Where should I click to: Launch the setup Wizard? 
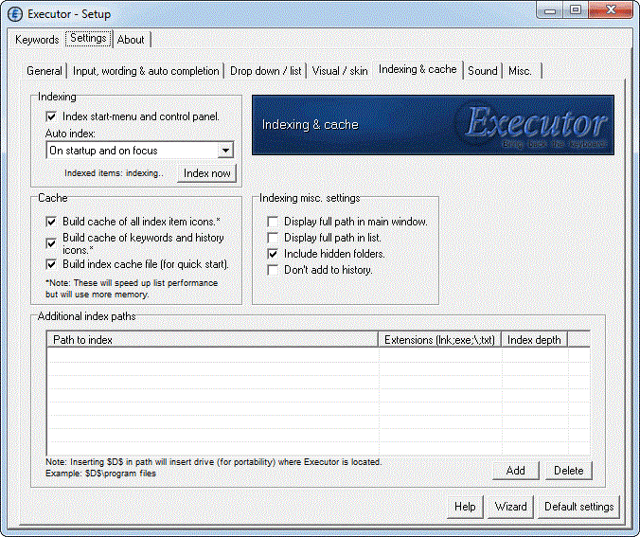click(510, 507)
